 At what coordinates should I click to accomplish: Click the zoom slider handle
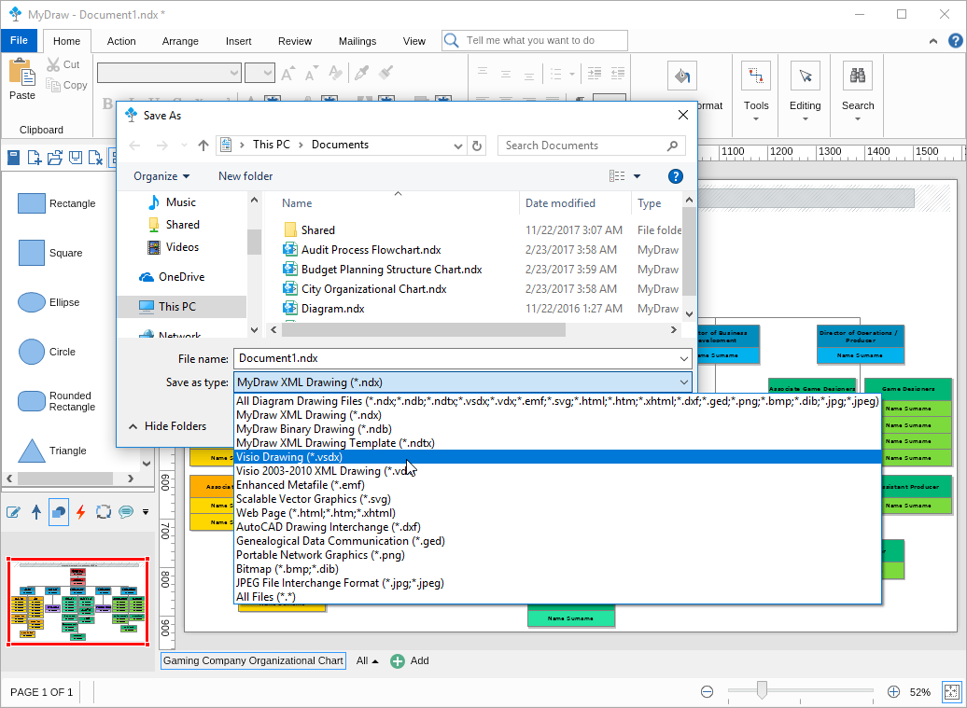(763, 690)
